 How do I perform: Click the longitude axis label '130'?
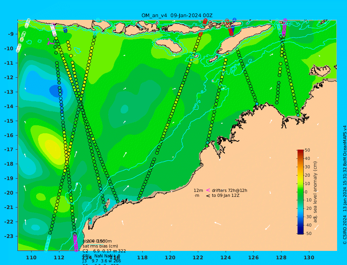click(x=309, y=257)
